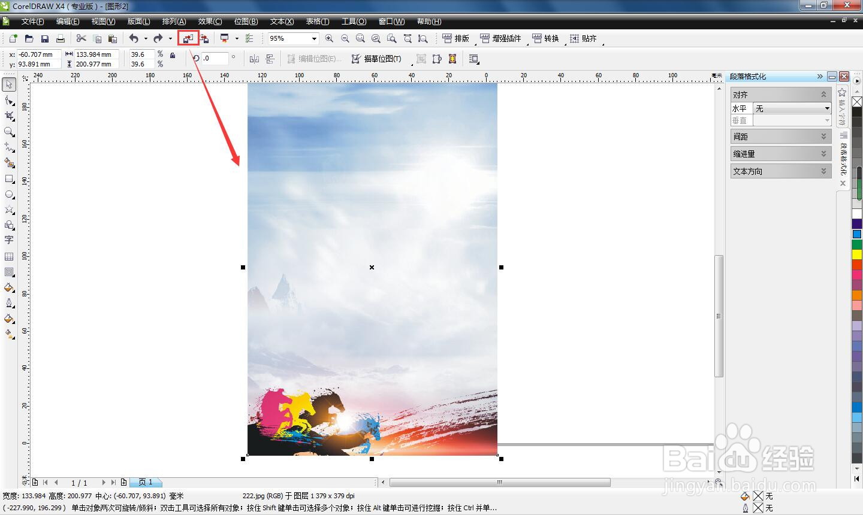Save the current document

[44, 38]
